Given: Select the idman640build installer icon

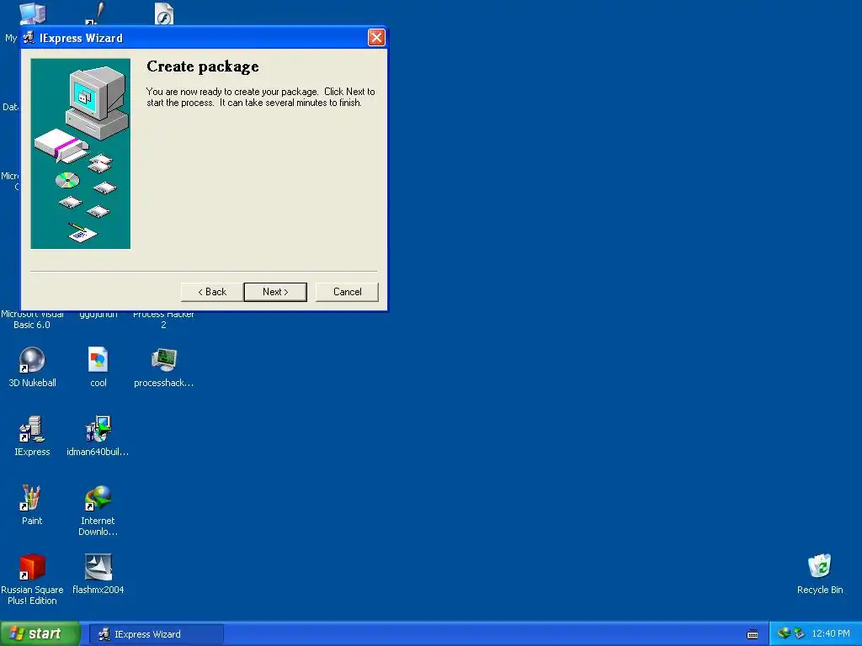Looking at the screenshot, I should tap(98, 437).
